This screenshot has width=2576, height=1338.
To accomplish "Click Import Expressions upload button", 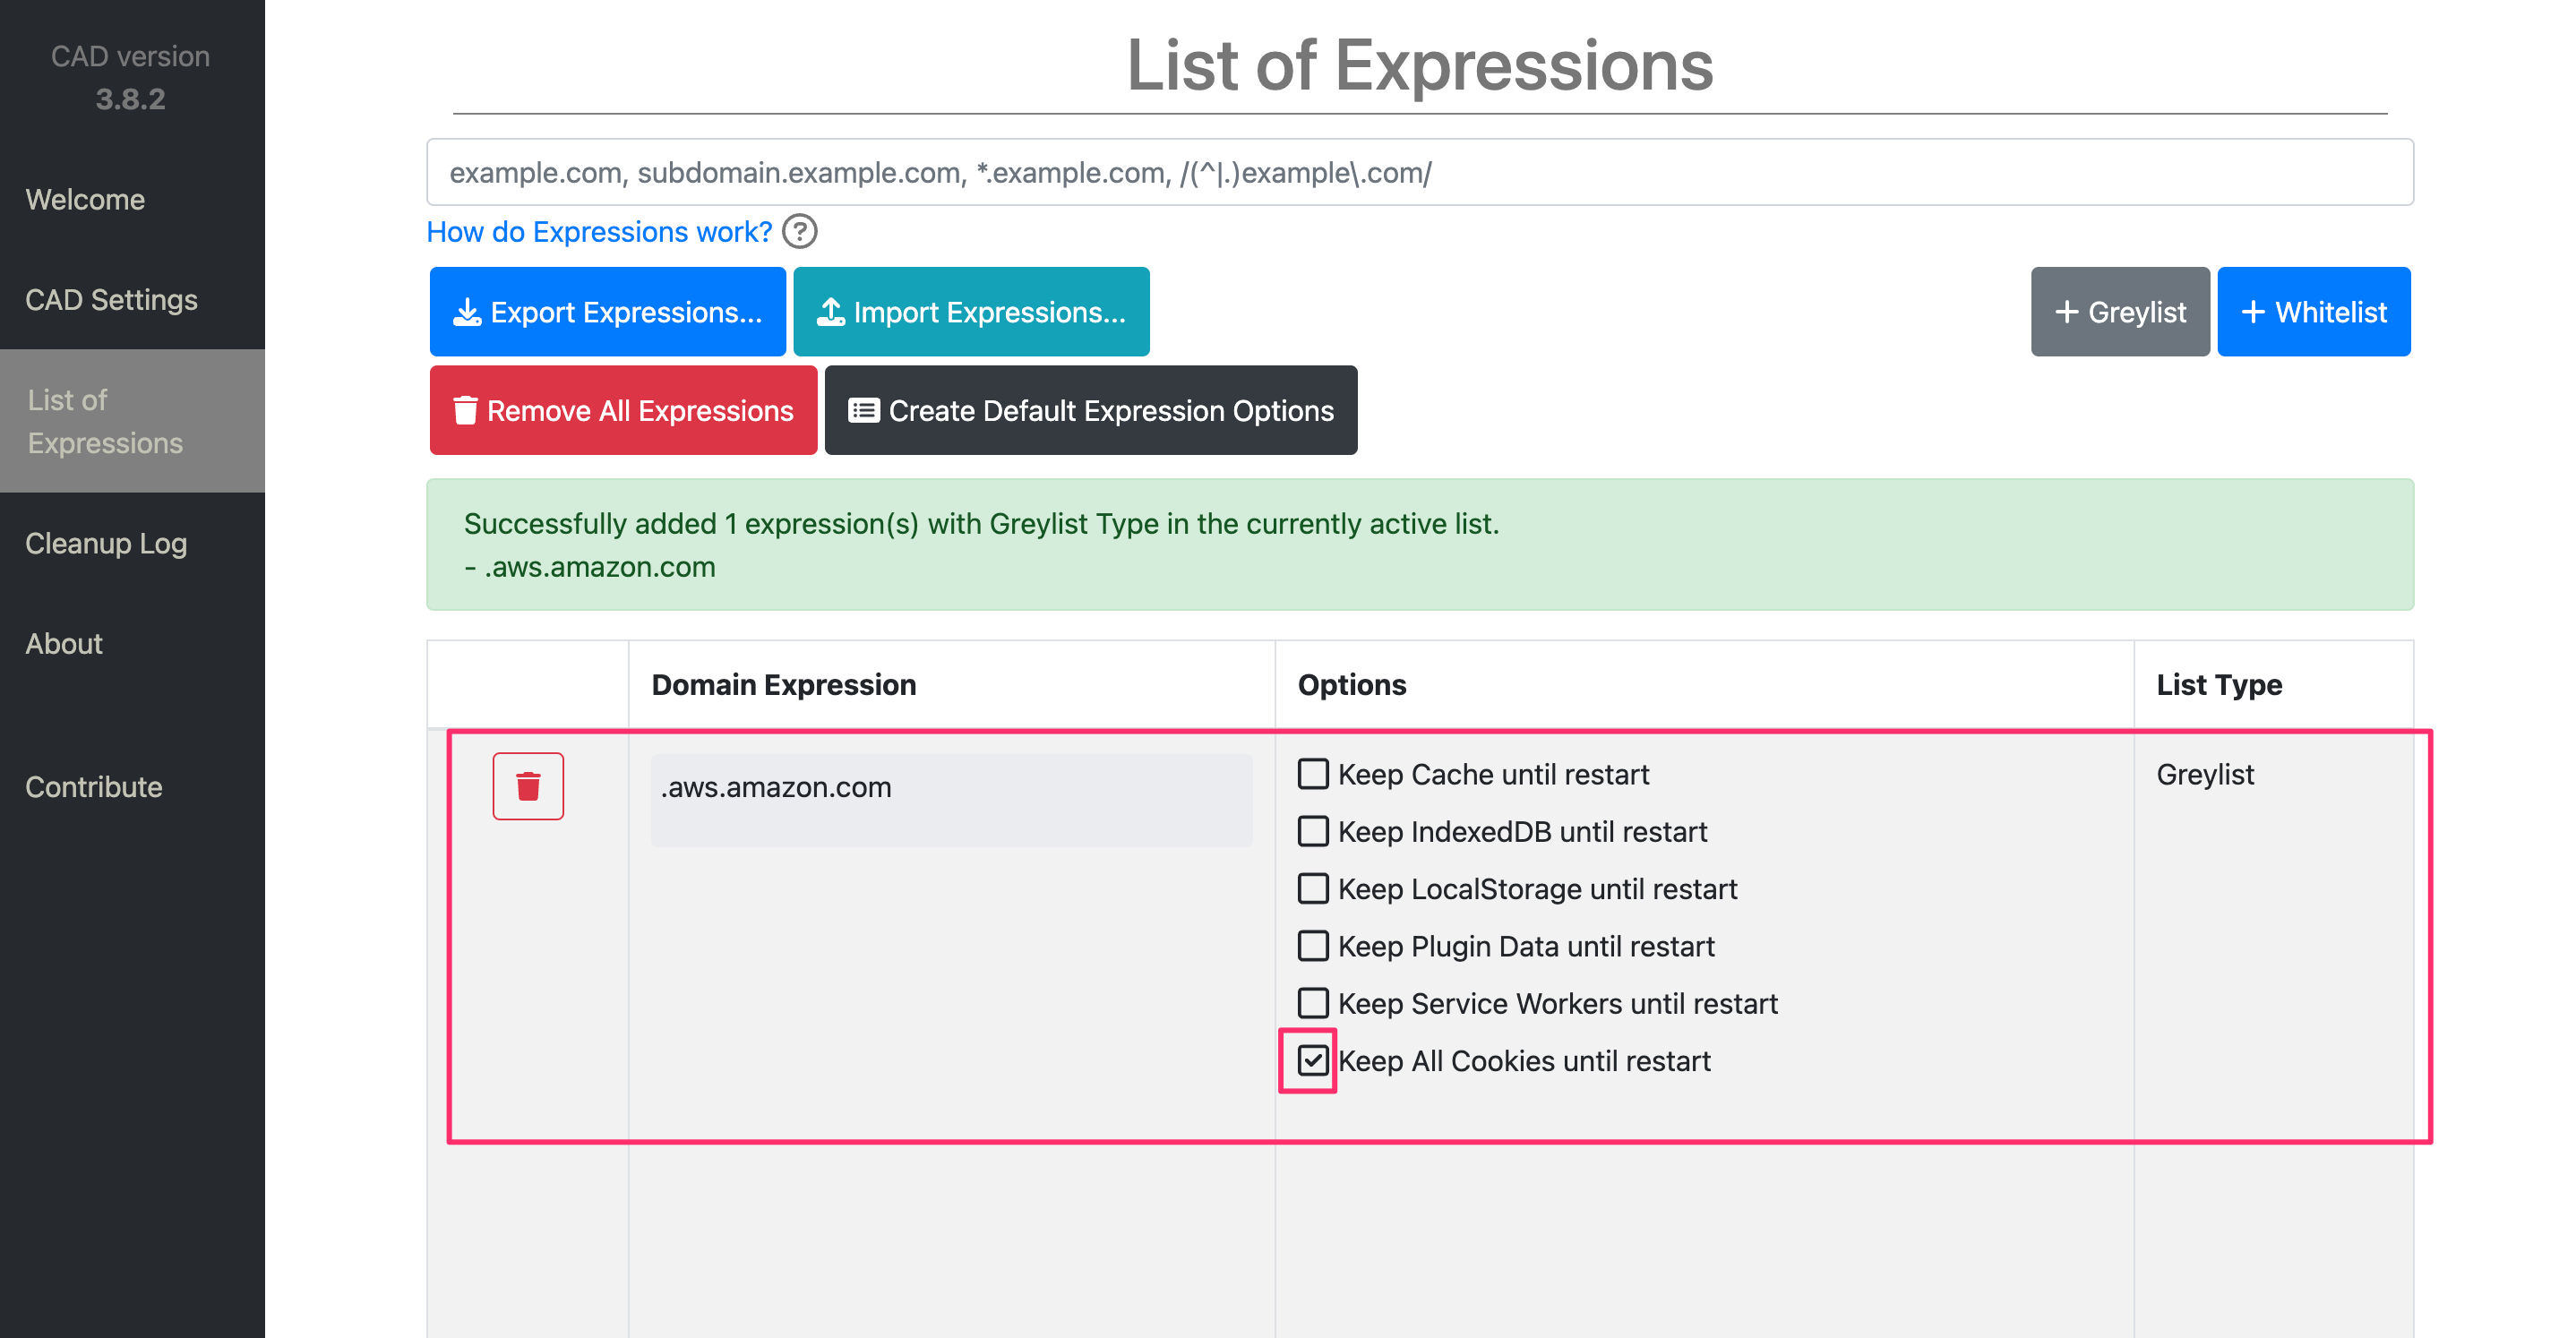I will point(971,312).
